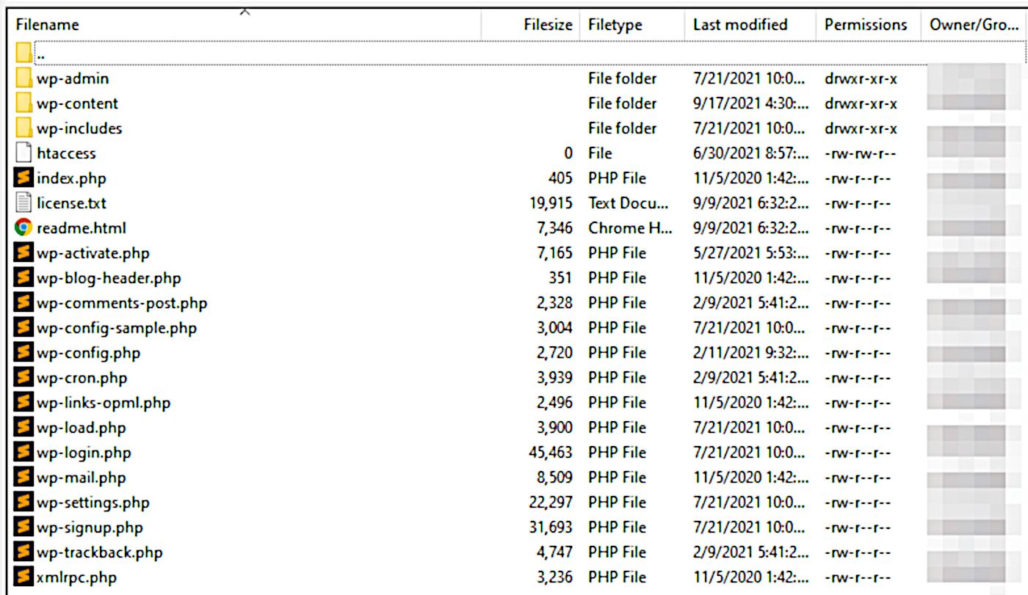Click the Chrome icon next to readme.html
This screenshot has height=595, width=1028.
click(x=23, y=227)
